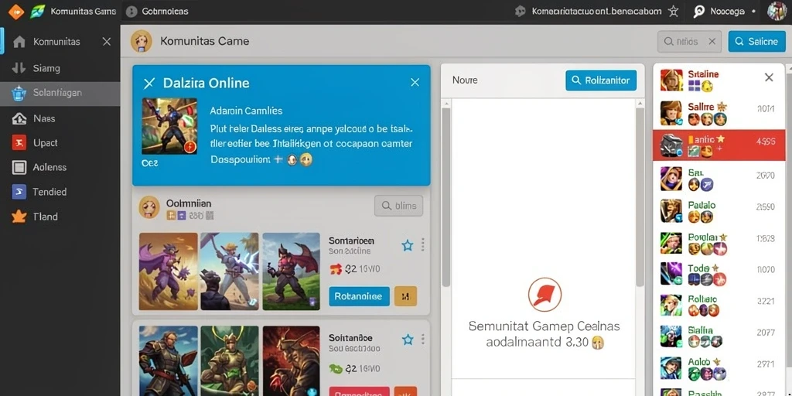Click the plus icon after Dasapoulient
This screenshot has width=792, height=396.
point(277,159)
